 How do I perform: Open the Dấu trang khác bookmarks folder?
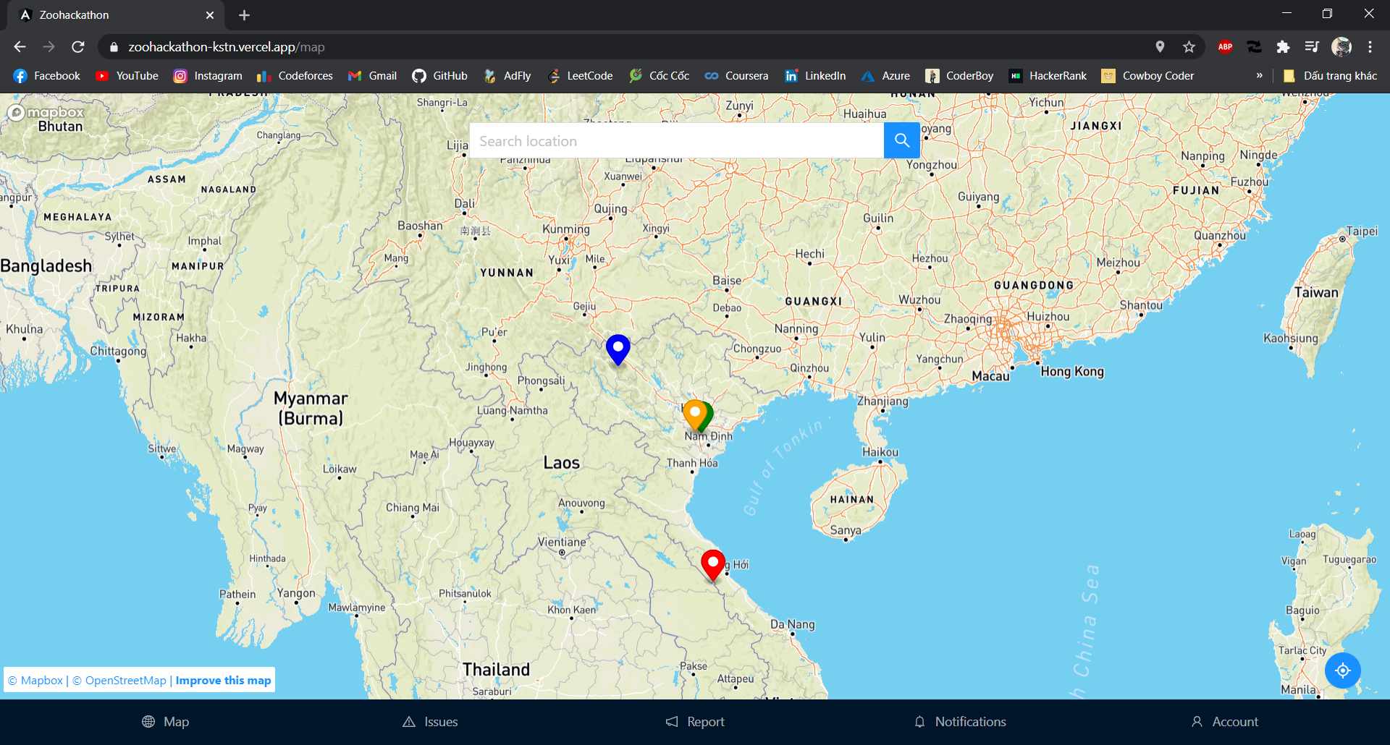[1329, 76]
